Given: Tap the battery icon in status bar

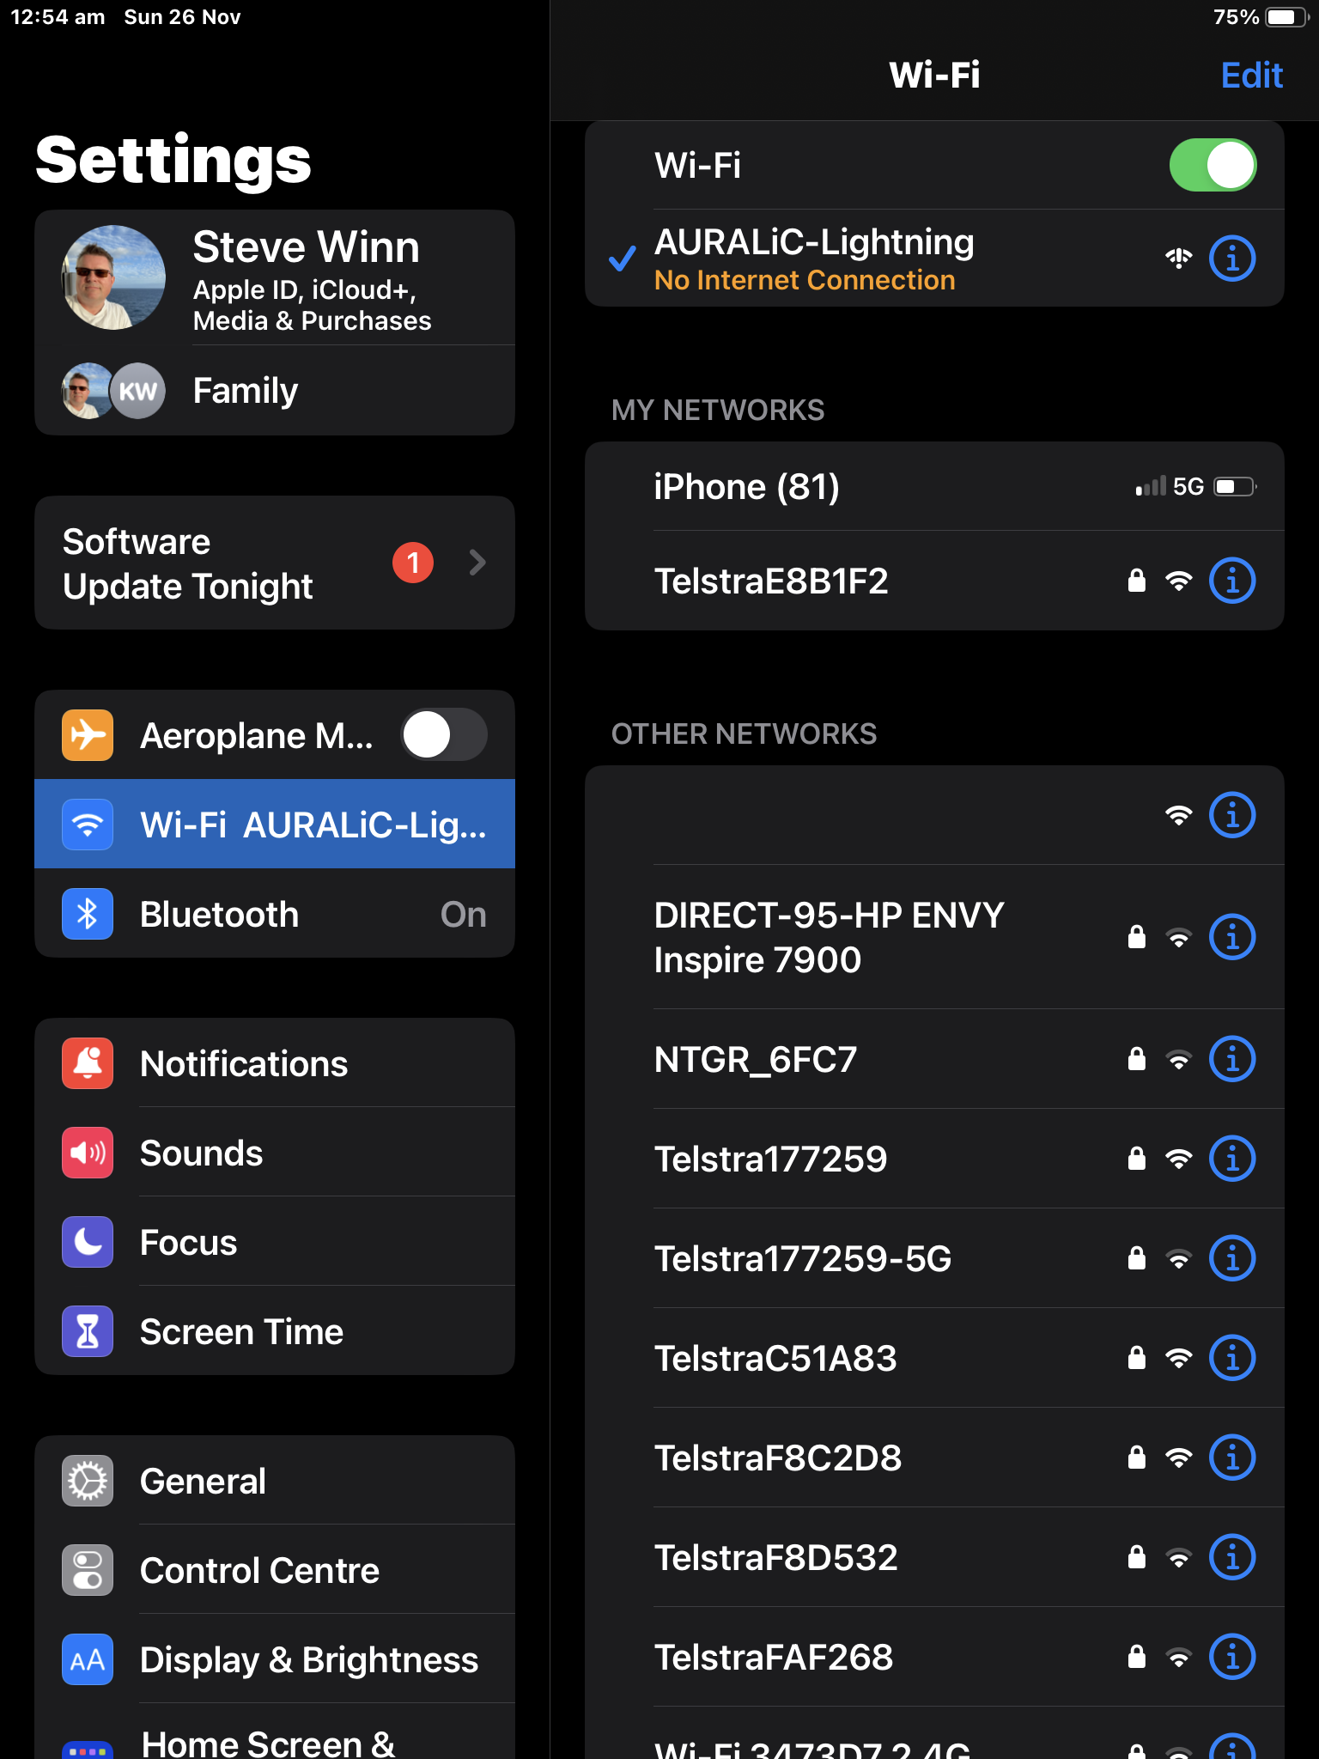Looking at the screenshot, I should tap(1287, 17).
